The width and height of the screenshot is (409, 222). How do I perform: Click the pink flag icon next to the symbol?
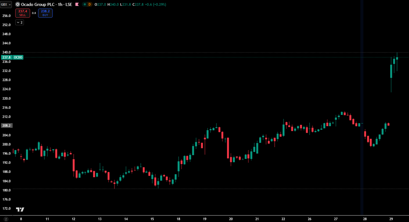pyautogui.click(x=77, y=4)
